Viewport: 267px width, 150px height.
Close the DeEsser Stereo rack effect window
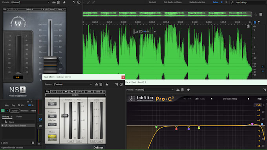[x=123, y=77]
